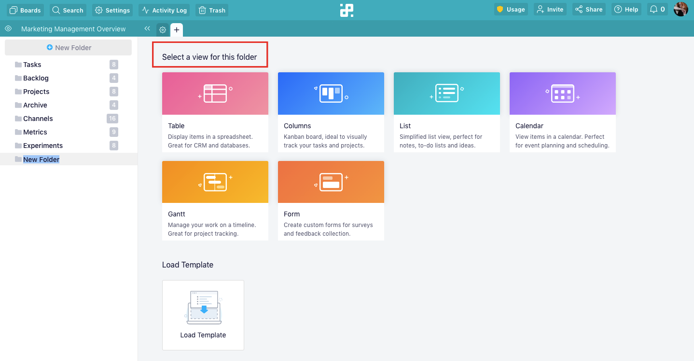Click the Columns view title text
Viewport: 694px width, 361px height.
[x=297, y=126]
